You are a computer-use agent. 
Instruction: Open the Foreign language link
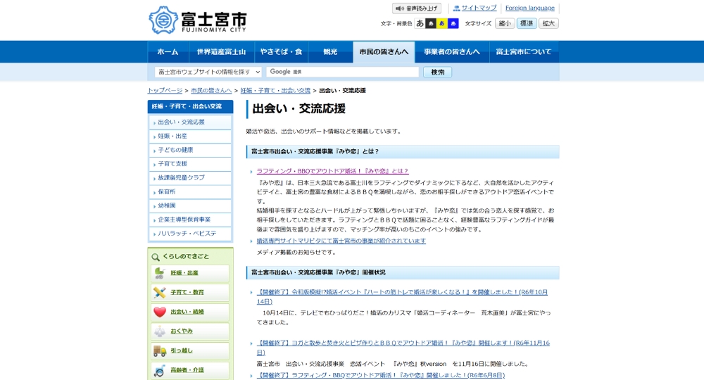(x=529, y=8)
